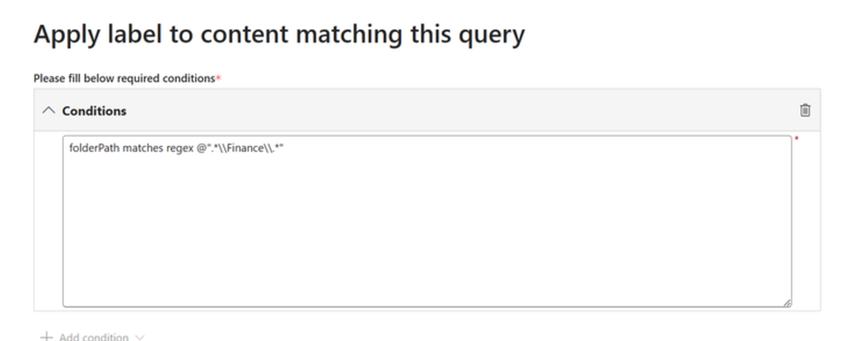Click empty space in Conditions header bar
This screenshot has height=341, width=847.
point(460,110)
